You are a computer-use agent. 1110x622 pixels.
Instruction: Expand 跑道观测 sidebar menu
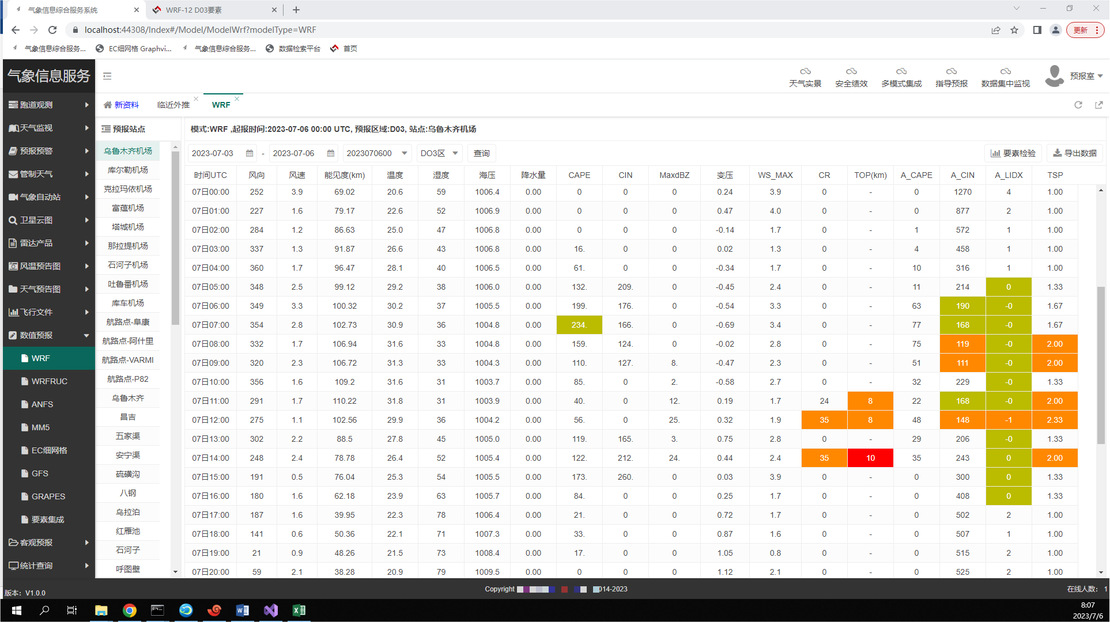49,105
